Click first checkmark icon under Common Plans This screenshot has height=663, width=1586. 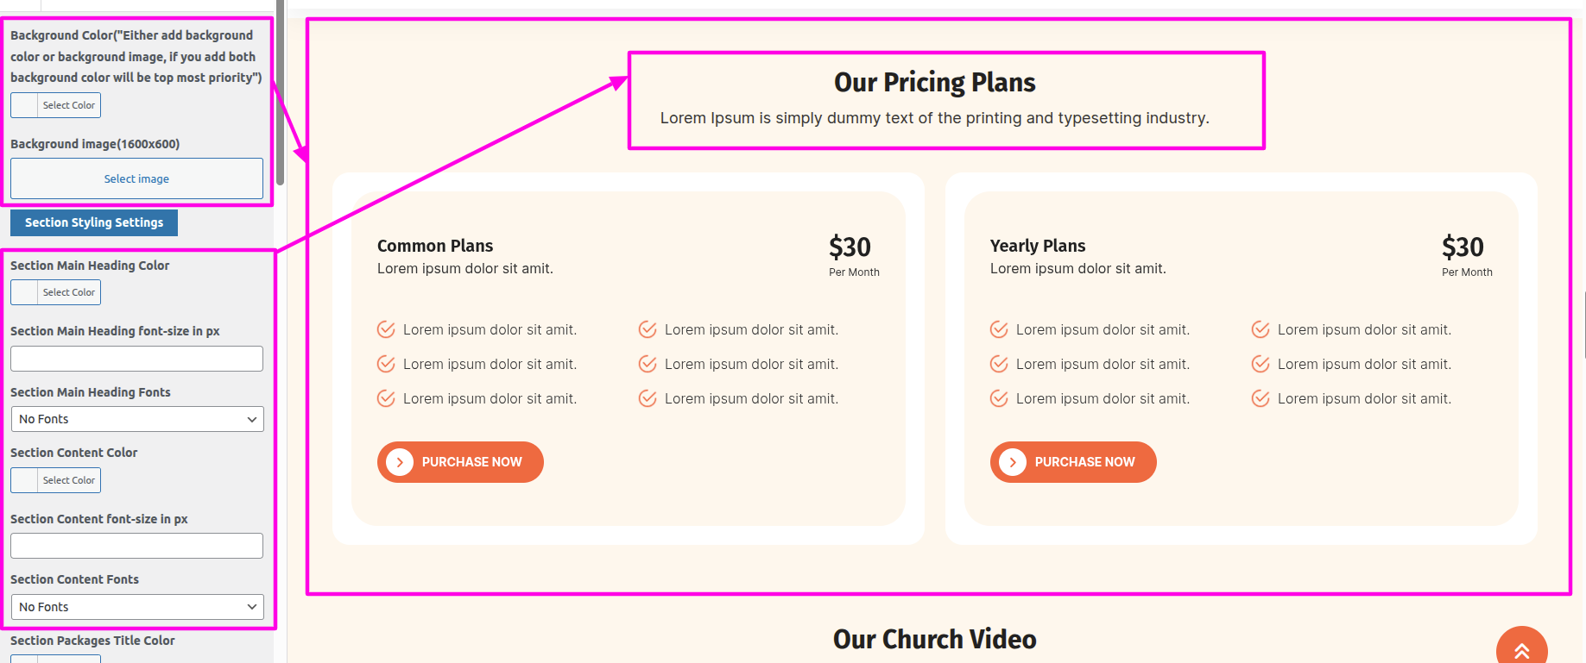pos(386,329)
